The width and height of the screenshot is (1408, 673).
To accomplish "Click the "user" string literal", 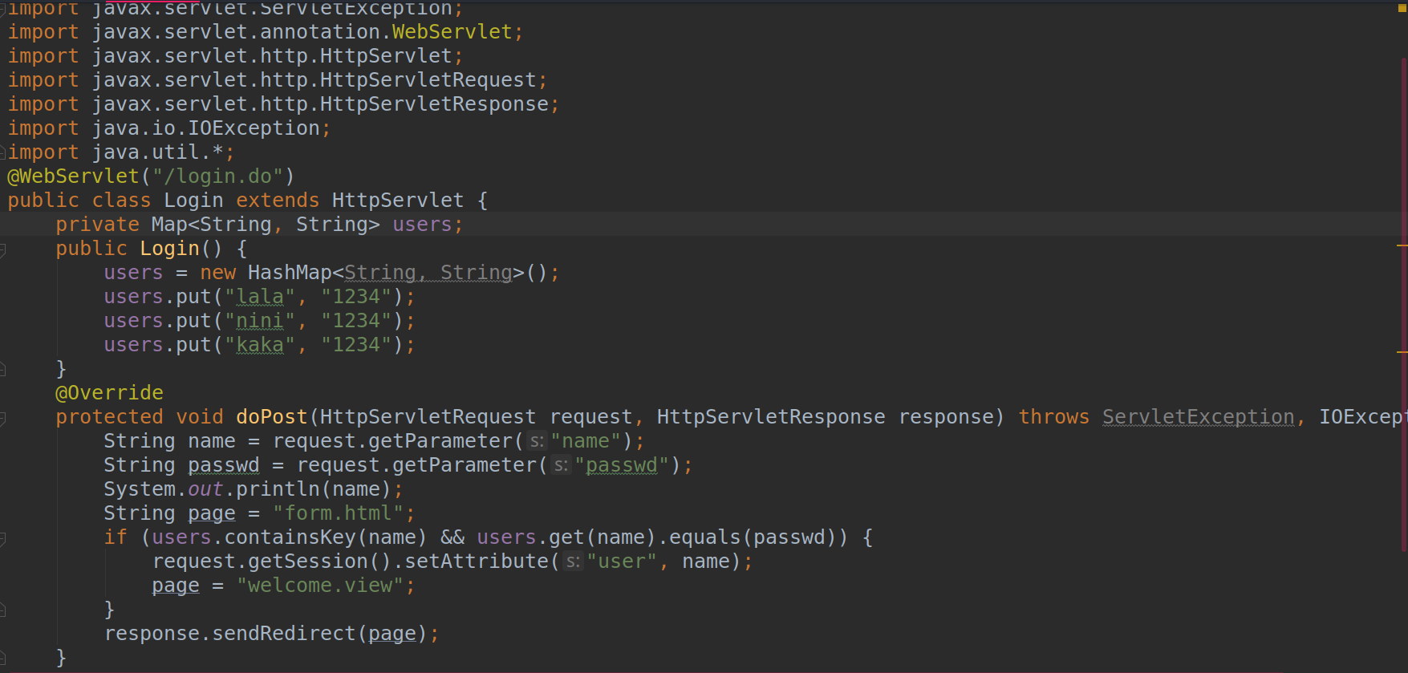I will [x=622, y=562].
